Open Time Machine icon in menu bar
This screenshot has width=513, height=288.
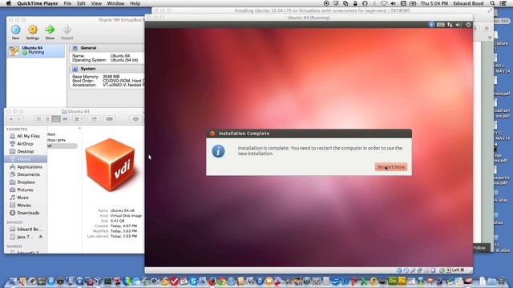pos(365,3)
